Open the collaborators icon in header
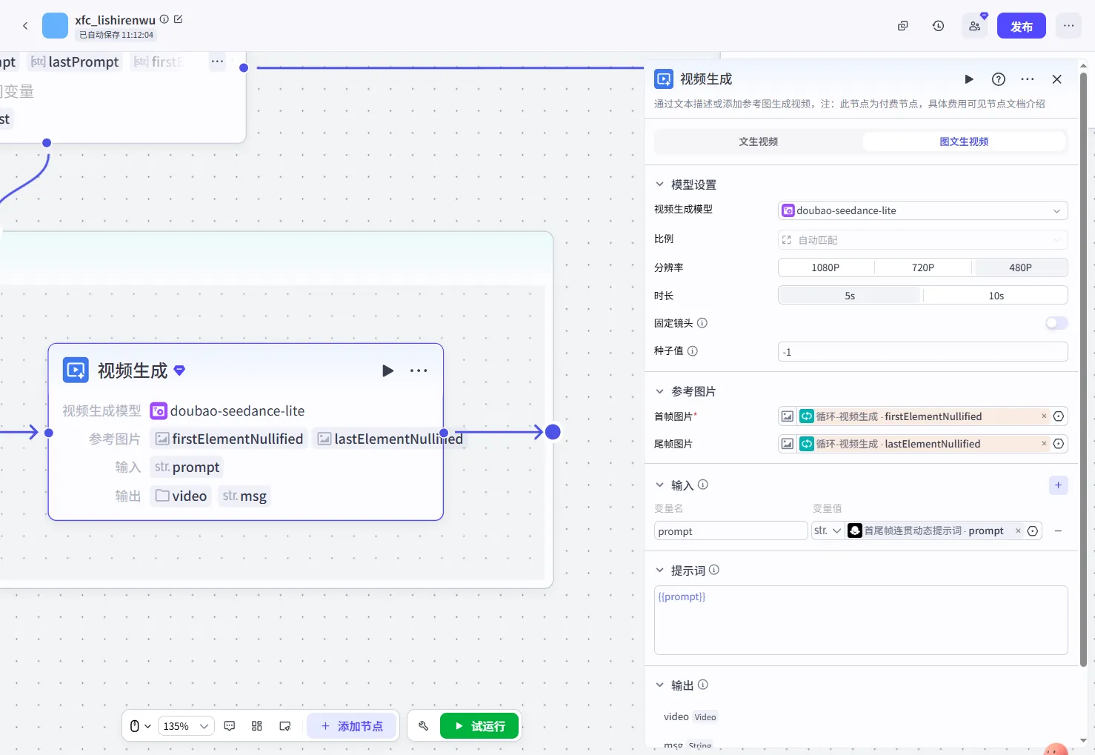 click(974, 26)
